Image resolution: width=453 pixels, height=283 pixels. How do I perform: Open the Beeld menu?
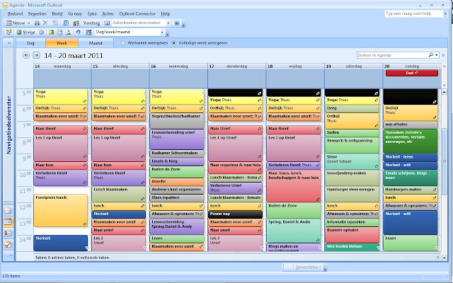coord(57,13)
